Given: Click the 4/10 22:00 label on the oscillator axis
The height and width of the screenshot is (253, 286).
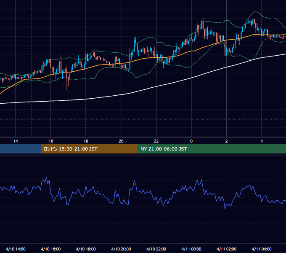Looking at the screenshot, I should (156, 249).
